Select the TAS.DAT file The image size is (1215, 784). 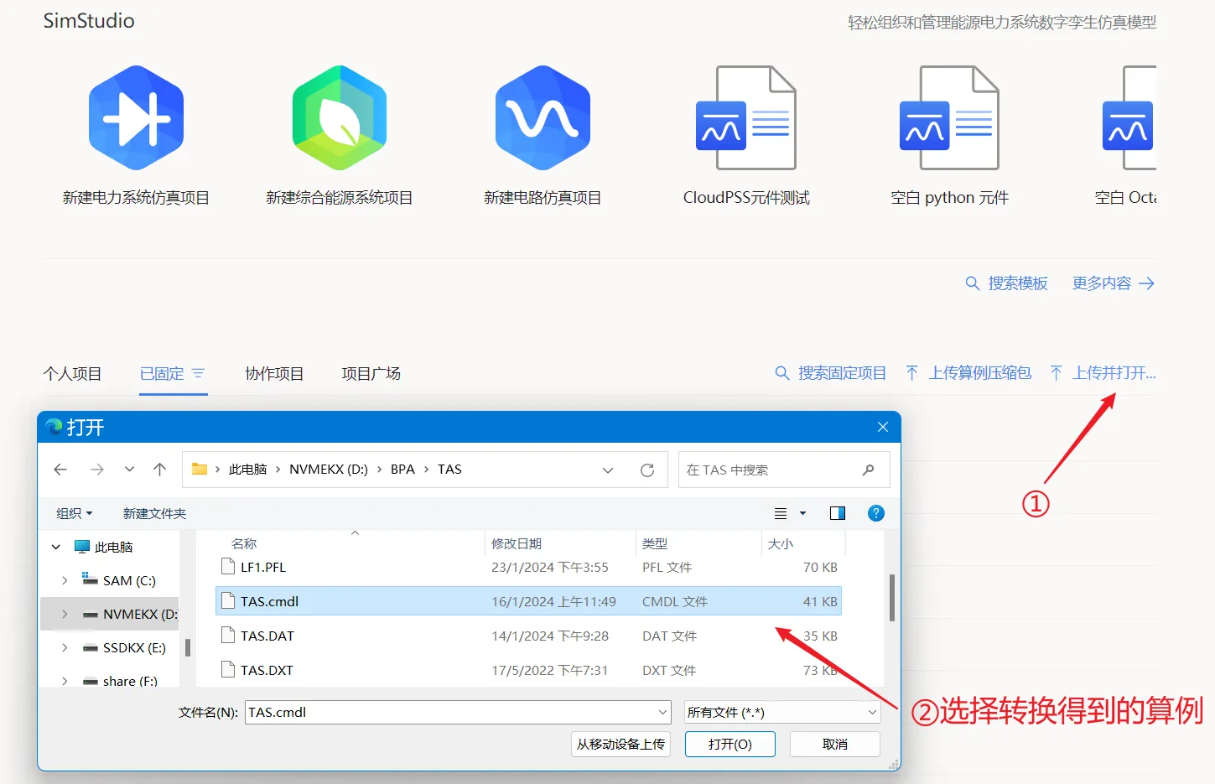267,636
